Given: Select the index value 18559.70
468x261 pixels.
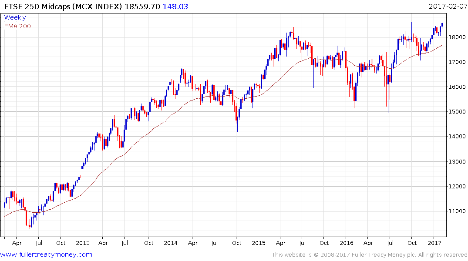Looking at the screenshot, I should click(142, 7).
